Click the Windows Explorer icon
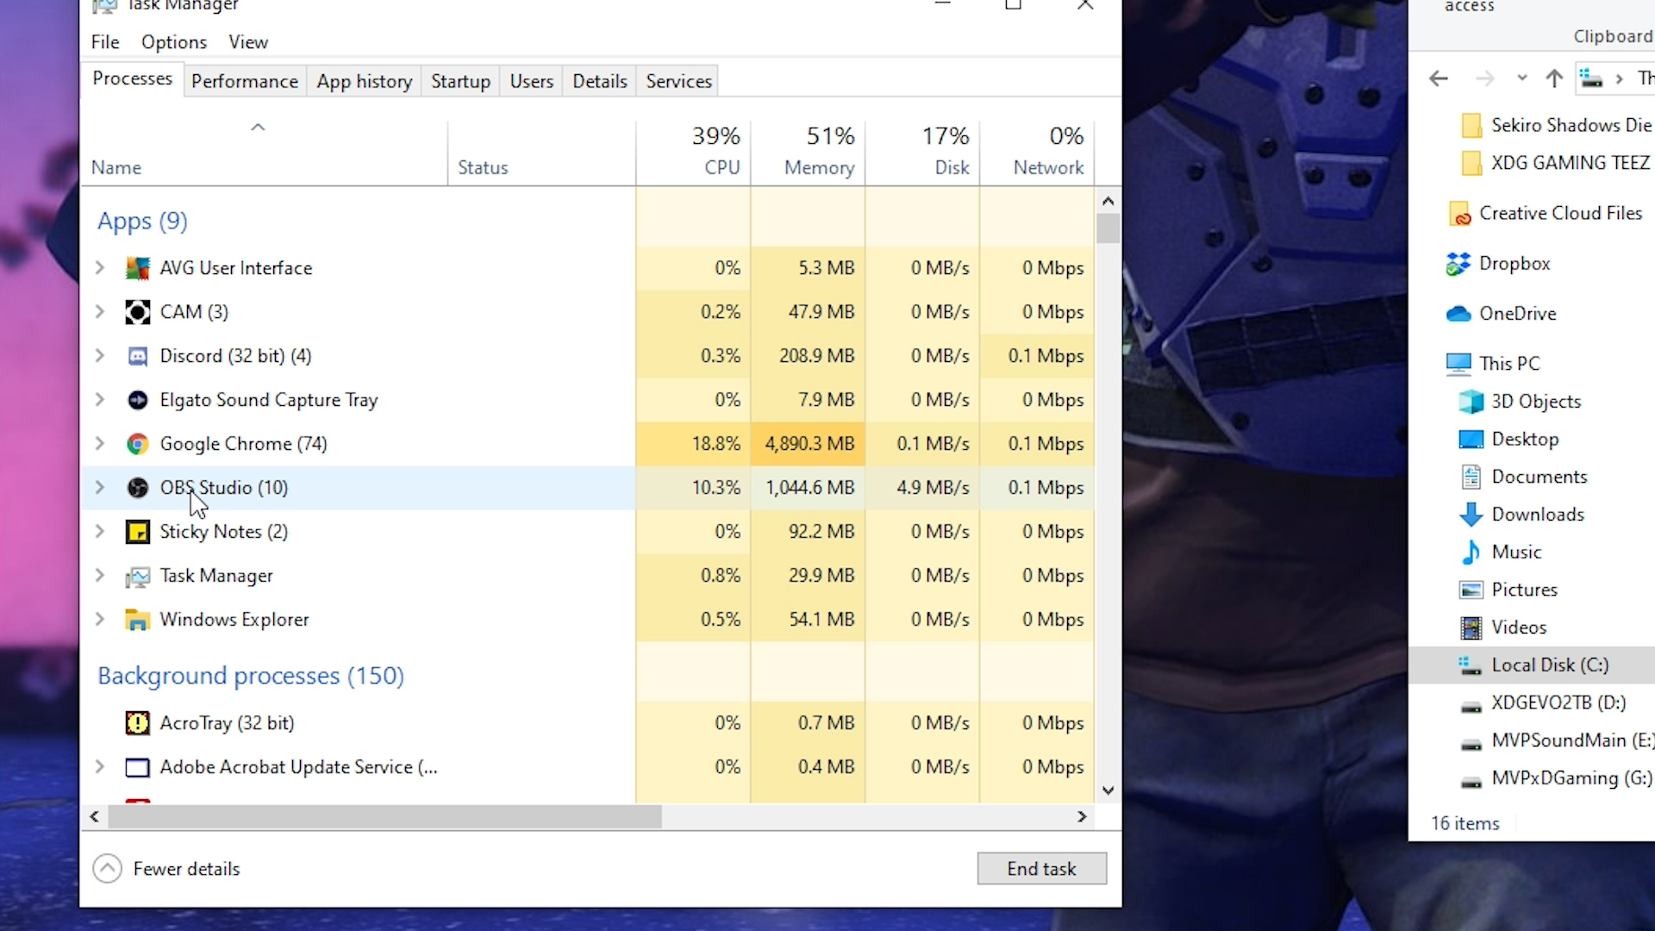The image size is (1655, 931). click(136, 618)
